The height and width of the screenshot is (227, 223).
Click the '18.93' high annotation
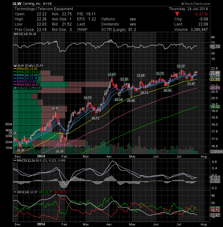(55, 108)
